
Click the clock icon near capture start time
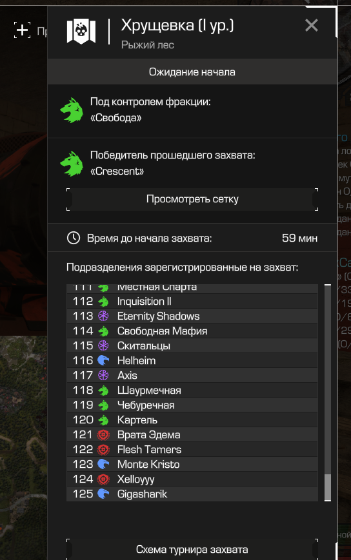click(x=74, y=238)
